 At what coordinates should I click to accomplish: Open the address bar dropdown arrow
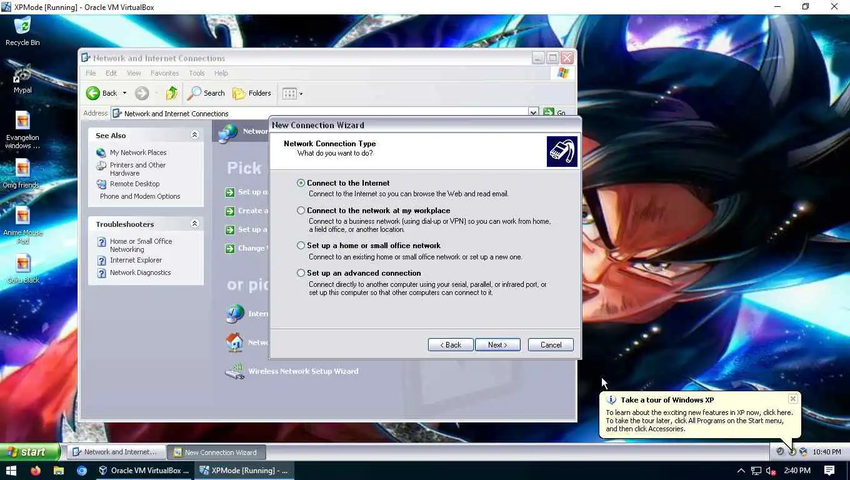coord(533,113)
